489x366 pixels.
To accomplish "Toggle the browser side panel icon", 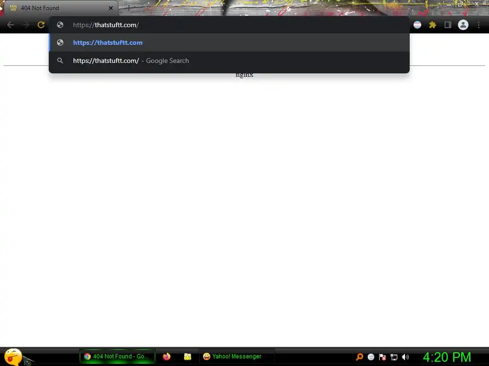I will (x=448, y=25).
